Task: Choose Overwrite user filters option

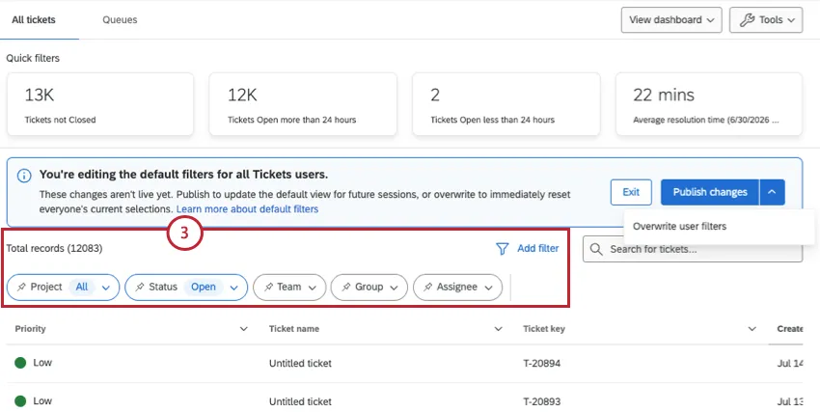Action: pyautogui.click(x=679, y=227)
